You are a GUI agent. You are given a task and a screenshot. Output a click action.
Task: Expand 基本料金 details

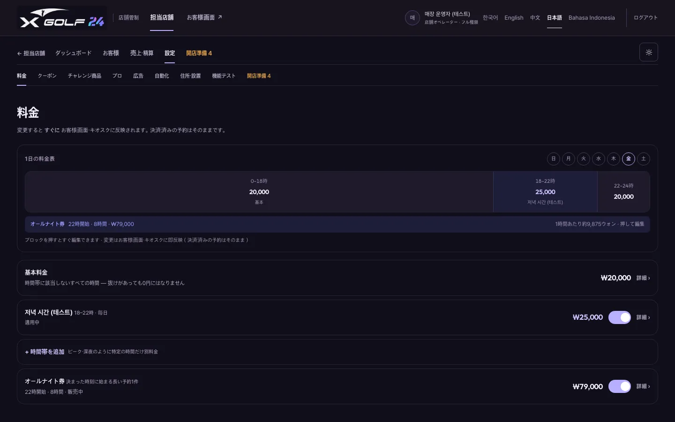643,278
